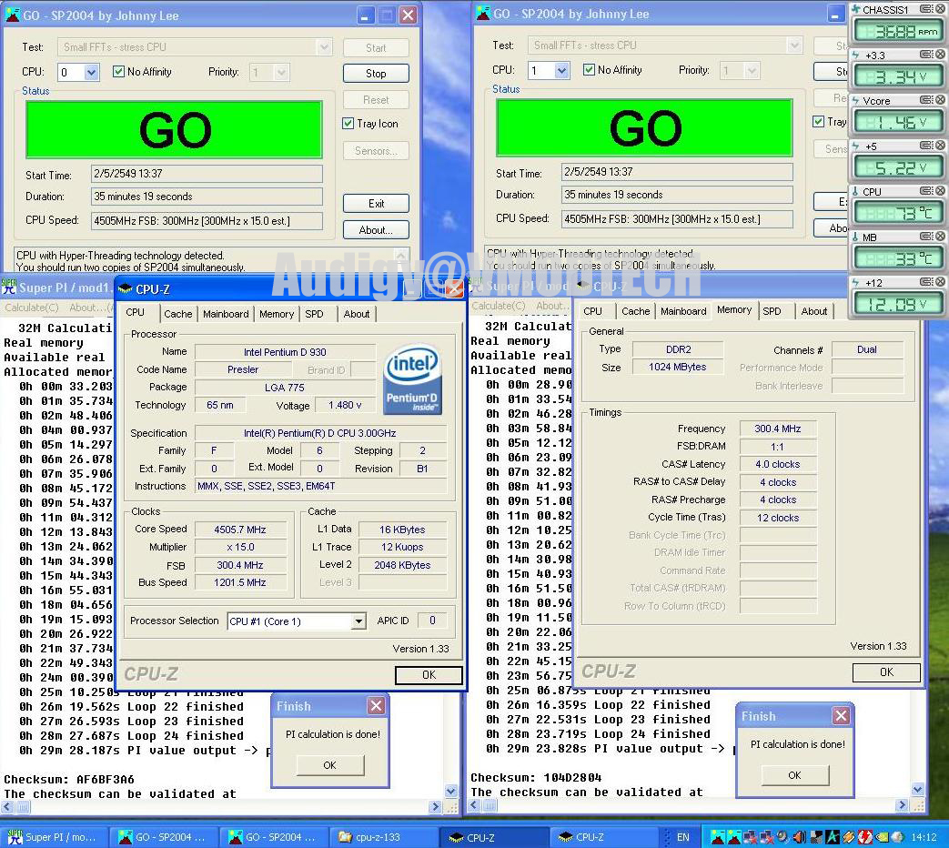Image resolution: width=949 pixels, height=848 pixels.
Task: Click Exit button in left SP2004 window
Action: tap(376, 204)
